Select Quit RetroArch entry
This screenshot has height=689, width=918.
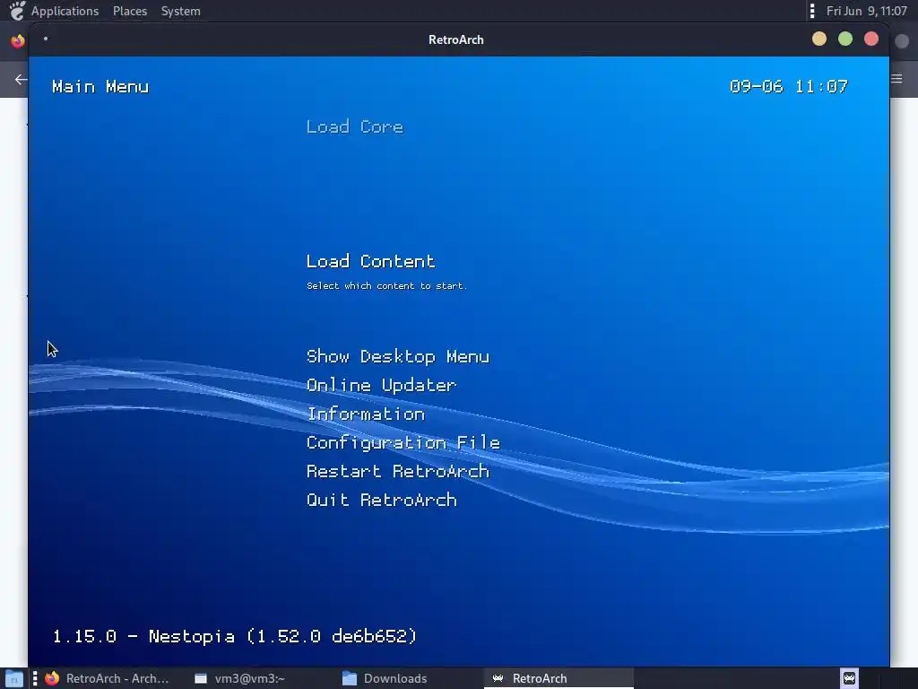pyautogui.click(x=382, y=500)
